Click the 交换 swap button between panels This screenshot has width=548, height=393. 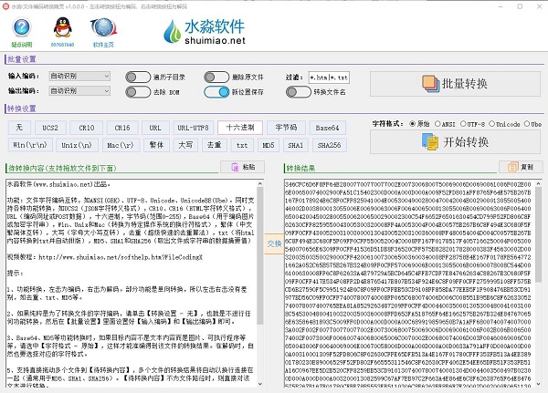click(274, 244)
